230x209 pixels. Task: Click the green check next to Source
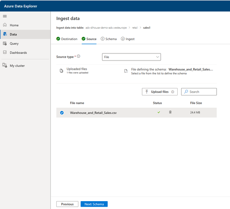(83, 39)
